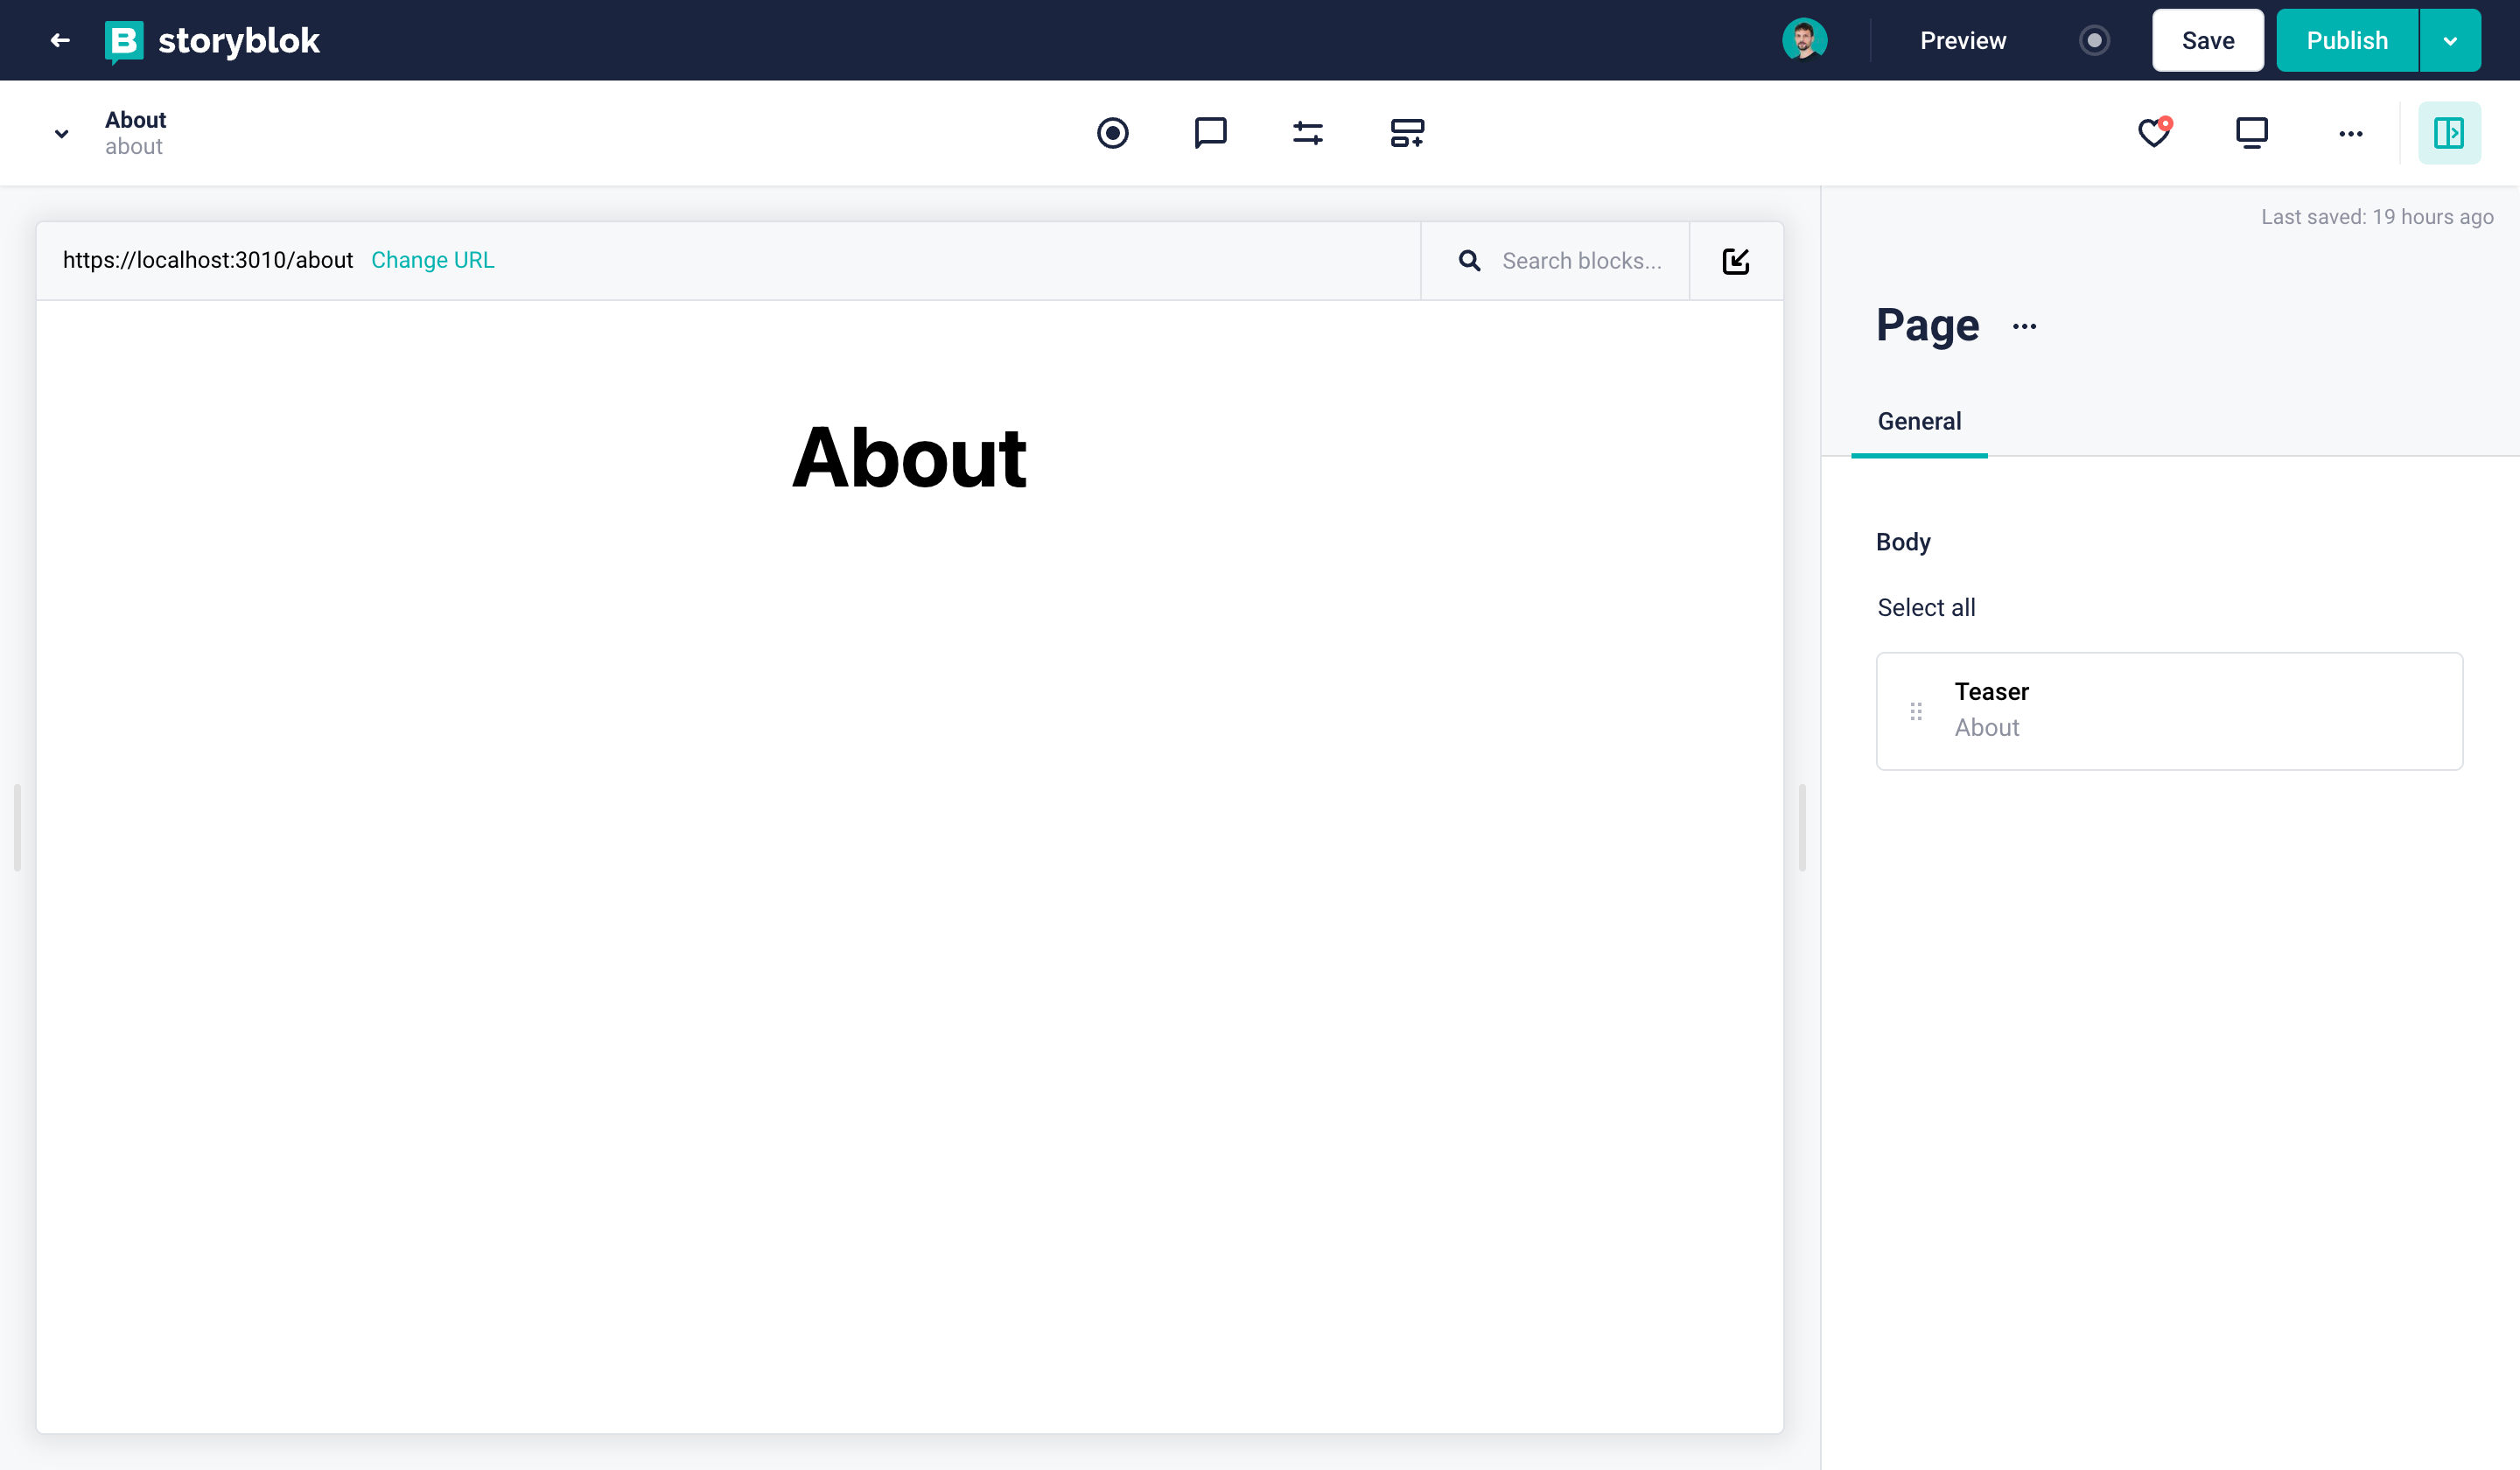Click Select all under Body

(x=1925, y=607)
